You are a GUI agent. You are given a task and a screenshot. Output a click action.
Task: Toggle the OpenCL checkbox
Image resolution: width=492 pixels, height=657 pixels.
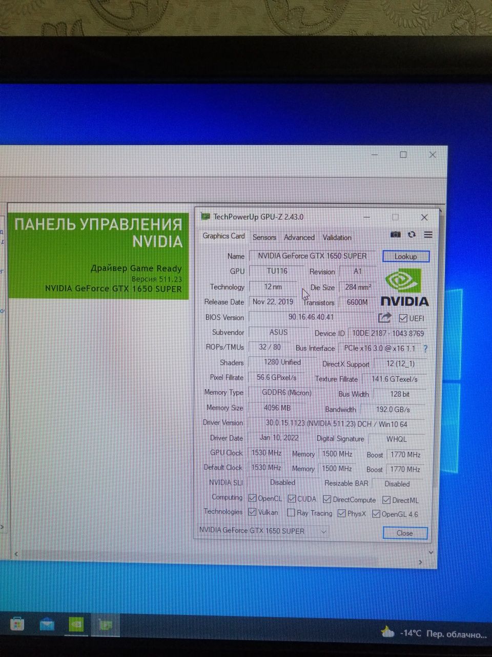tap(252, 498)
